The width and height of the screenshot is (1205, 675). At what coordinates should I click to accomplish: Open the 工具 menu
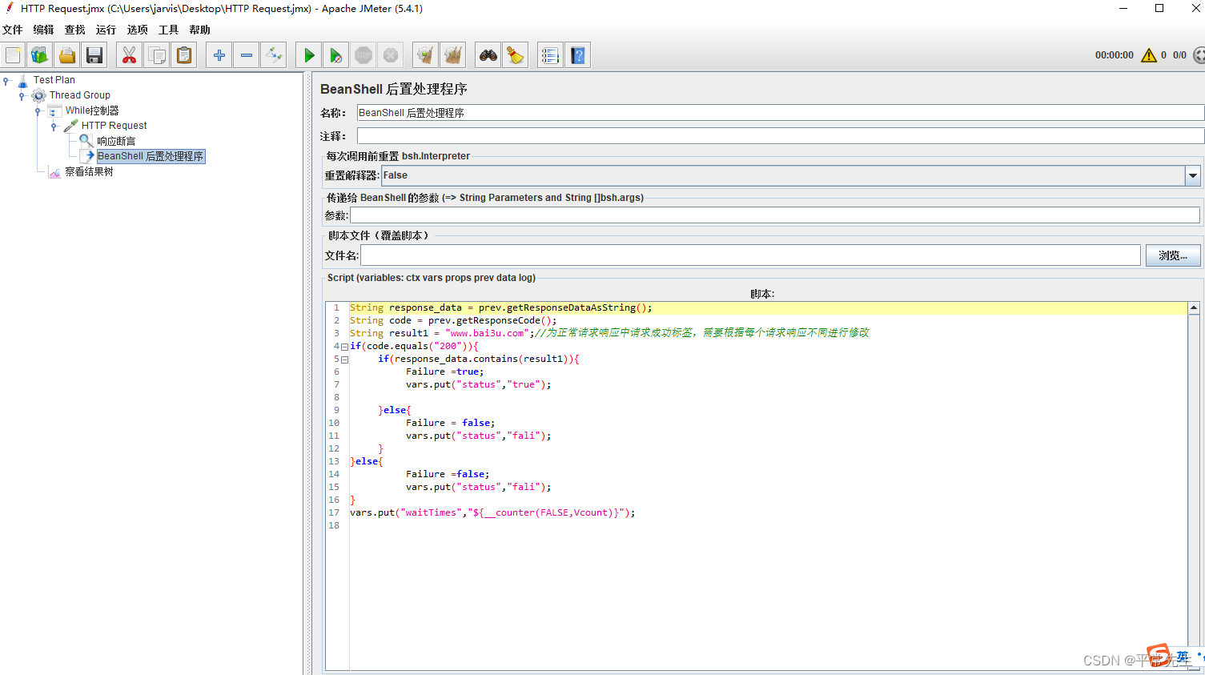click(x=167, y=29)
